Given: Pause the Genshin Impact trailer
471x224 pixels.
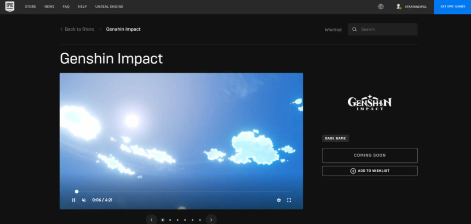Looking at the screenshot, I should [74, 200].
